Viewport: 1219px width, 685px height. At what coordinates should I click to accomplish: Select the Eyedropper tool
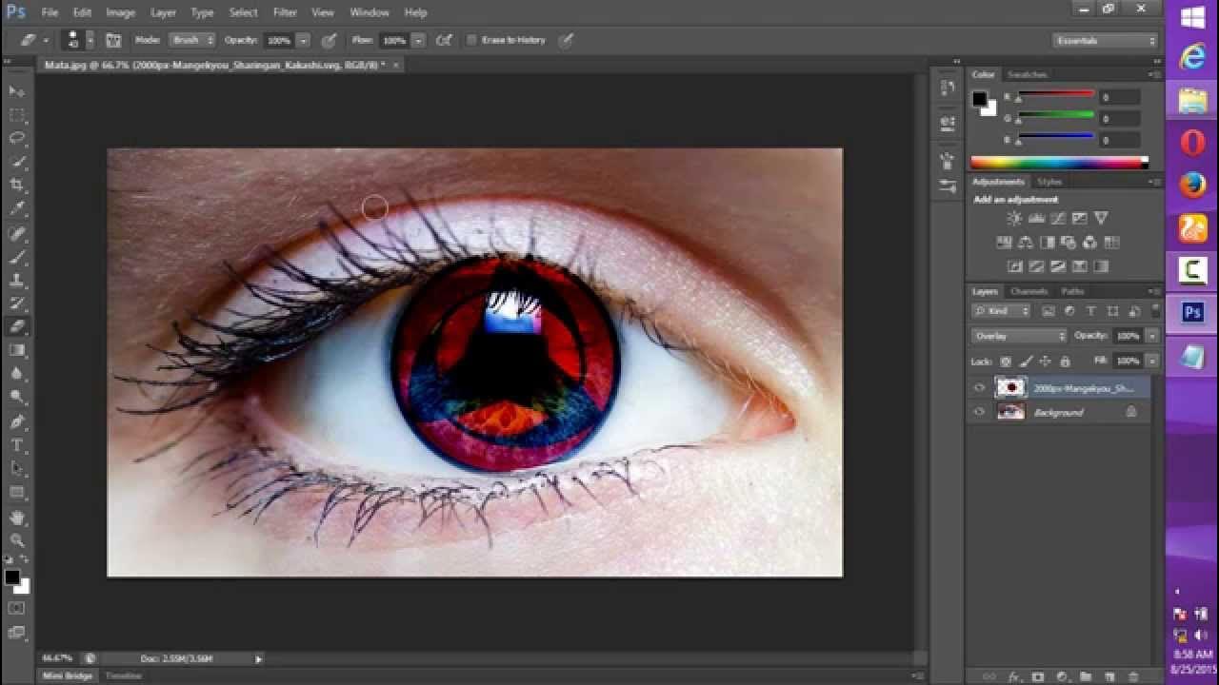coord(17,209)
